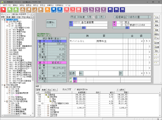Click the second pink ledger toolbar icon
The image size is (162, 120).
73,10
